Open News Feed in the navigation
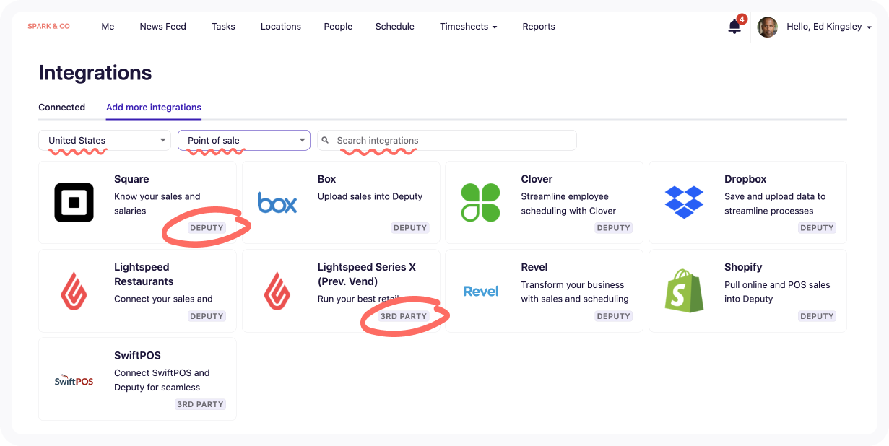 [162, 27]
